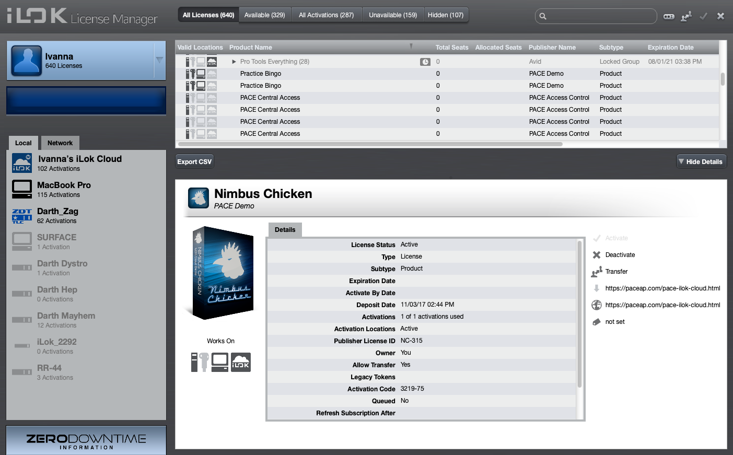Select the Darth Hep iLok icon
Image resolution: width=733 pixels, height=455 pixels.
[x=22, y=294]
